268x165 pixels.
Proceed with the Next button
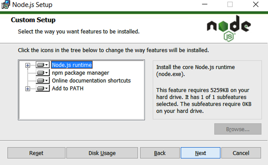click(x=201, y=153)
